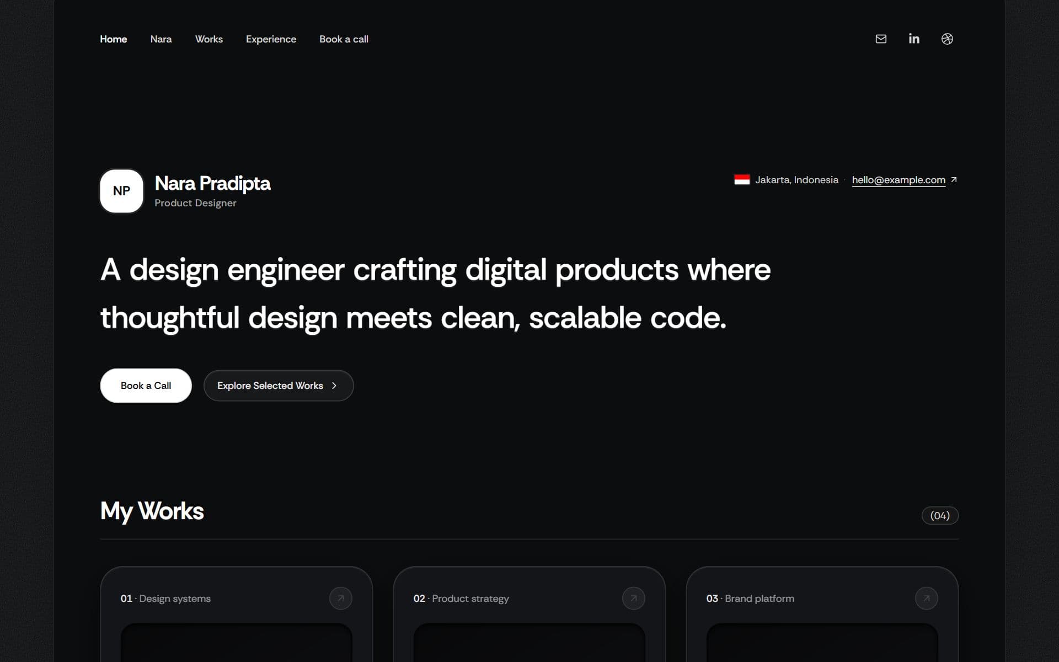This screenshot has height=662, width=1059.
Task: Click arrow icon beside hello@example.com
Action: point(954,179)
